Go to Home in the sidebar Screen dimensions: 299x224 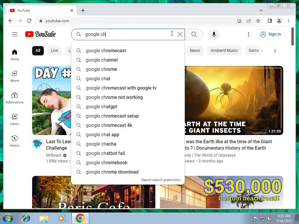15,55
